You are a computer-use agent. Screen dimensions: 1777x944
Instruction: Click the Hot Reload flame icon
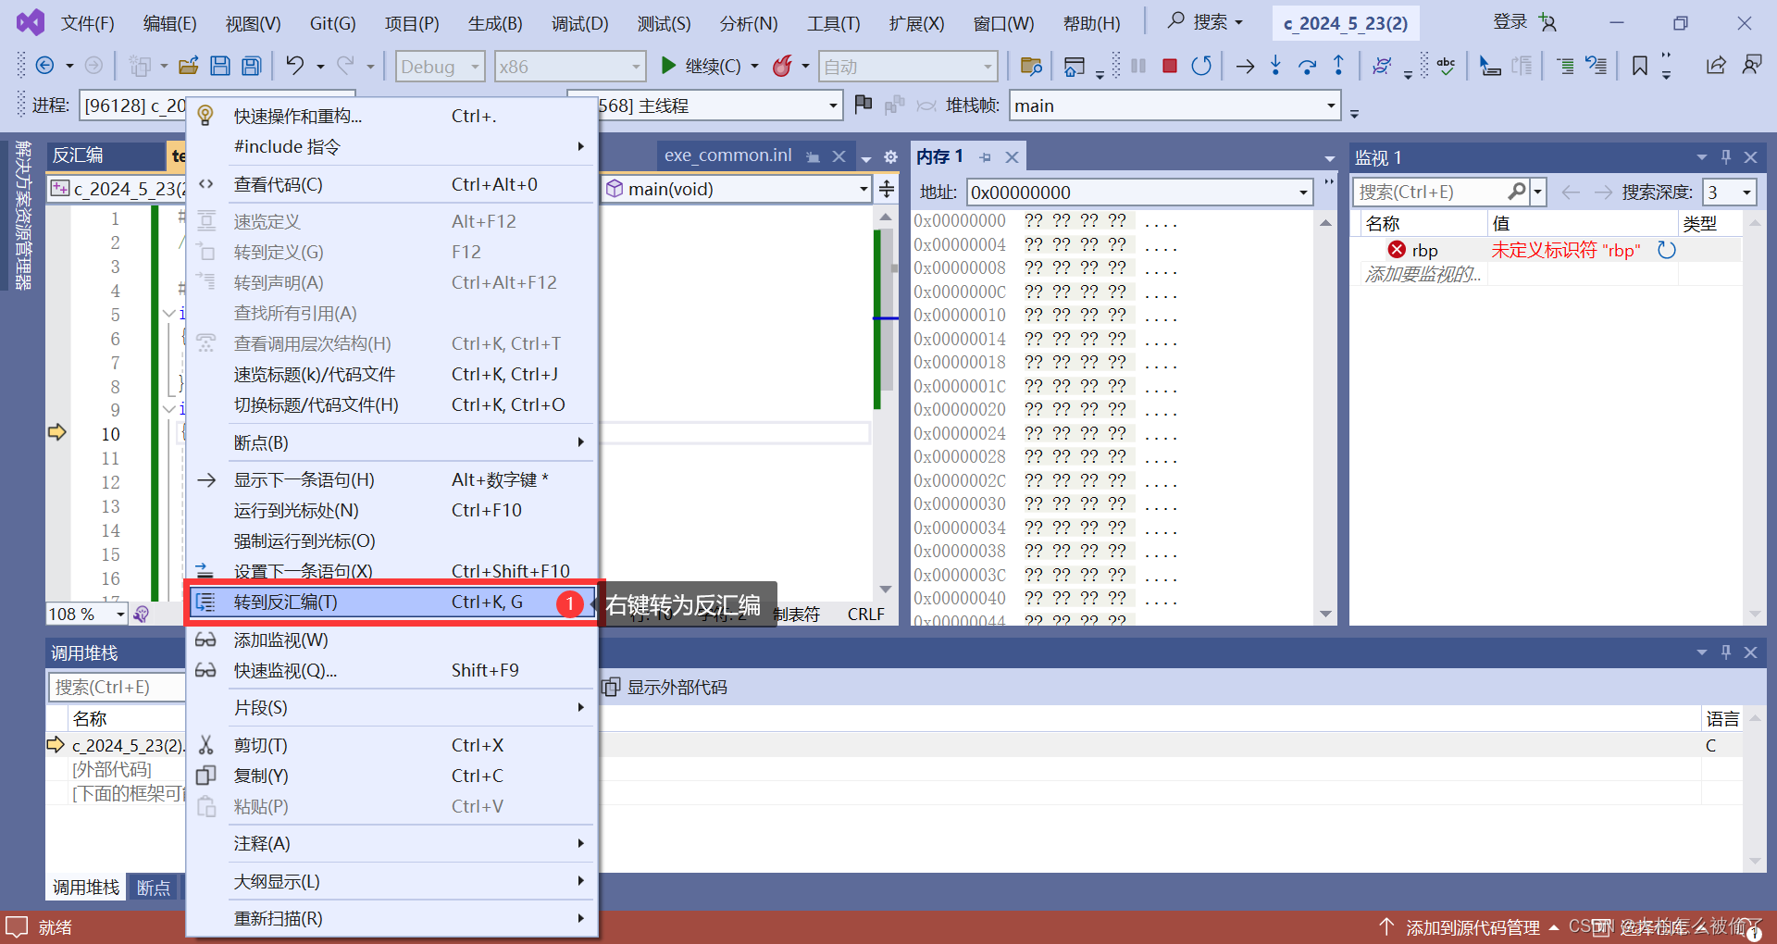click(x=783, y=66)
